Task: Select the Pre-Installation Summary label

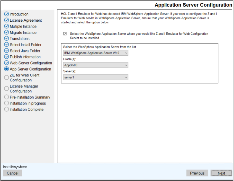Action: tap(30, 97)
